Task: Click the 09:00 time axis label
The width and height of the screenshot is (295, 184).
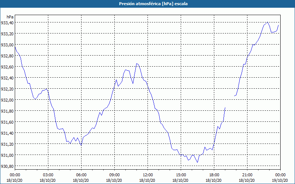Action: [x=114, y=175]
